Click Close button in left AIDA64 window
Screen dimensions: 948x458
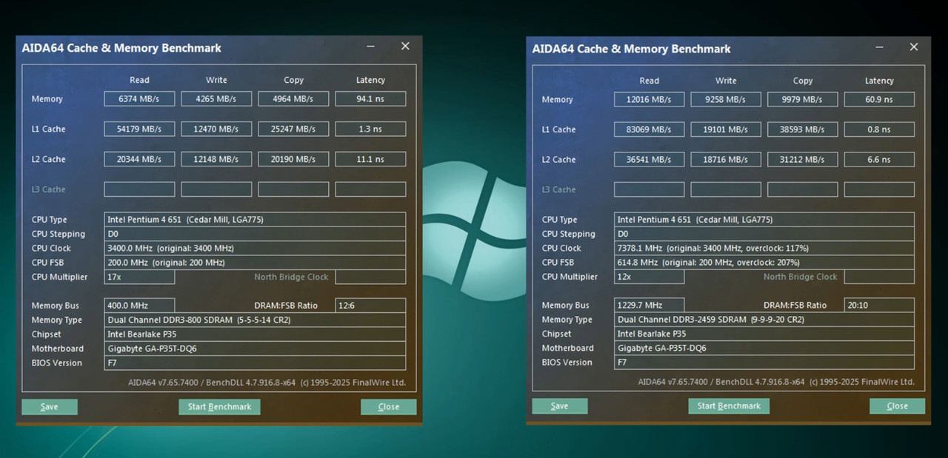click(388, 407)
